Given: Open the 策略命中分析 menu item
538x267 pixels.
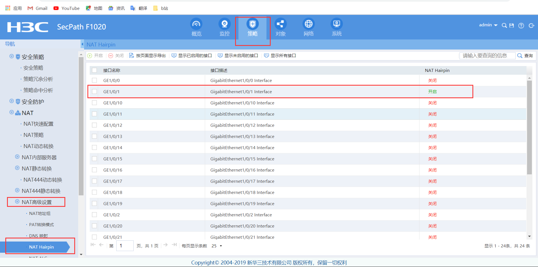Looking at the screenshot, I should pyautogui.click(x=38, y=90).
